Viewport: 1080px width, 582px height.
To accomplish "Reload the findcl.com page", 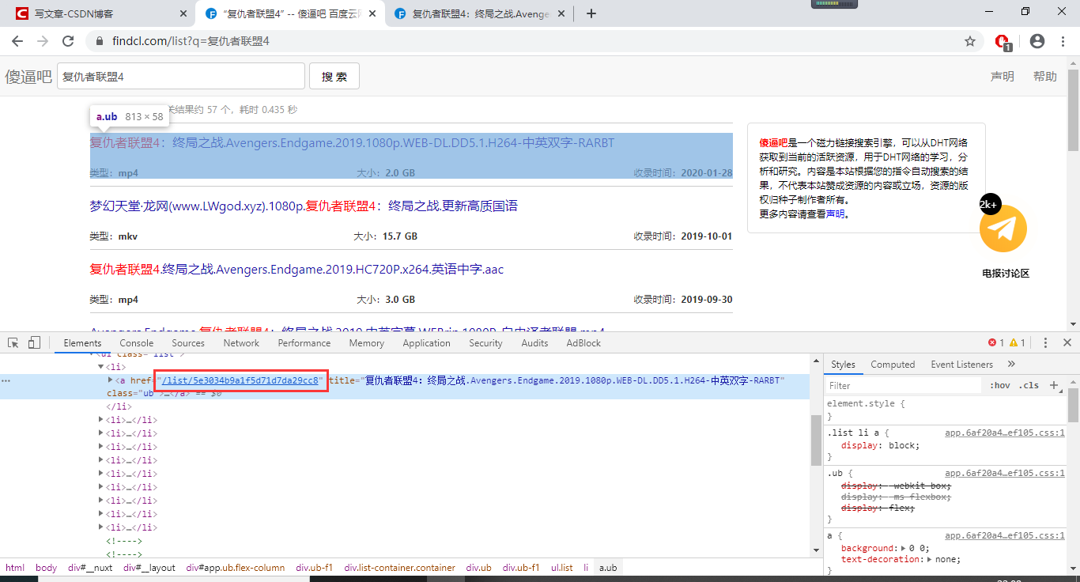I will click(x=68, y=41).
